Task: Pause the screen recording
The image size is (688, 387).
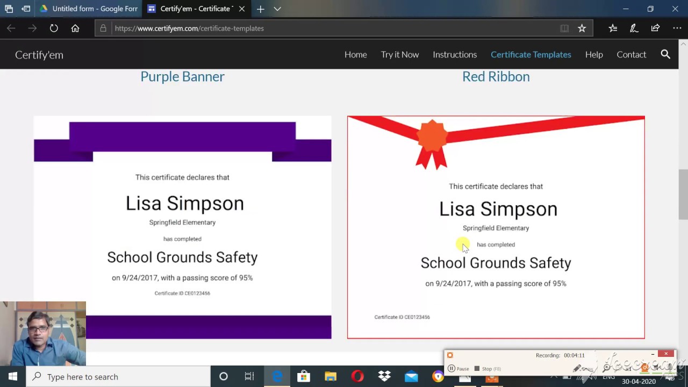Action: (458, 369)
